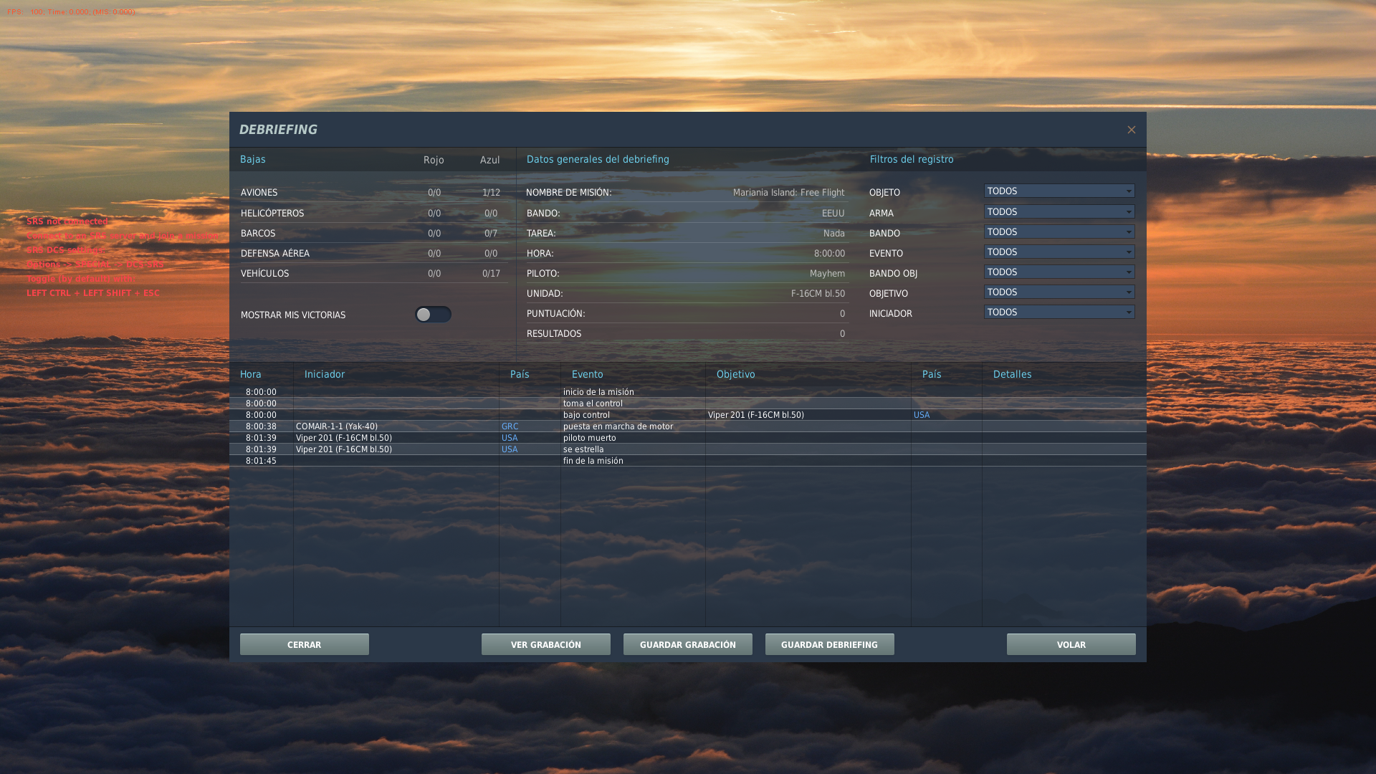Select the 'fin de la misión' row
The width and height of the screenshot is (1376, 774).
[x=688, y=461]
